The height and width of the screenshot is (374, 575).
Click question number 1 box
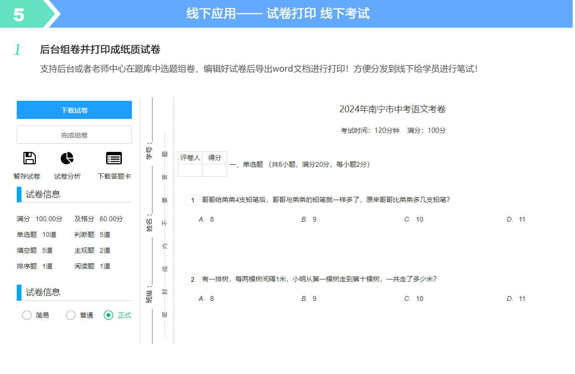coord(193,200)
